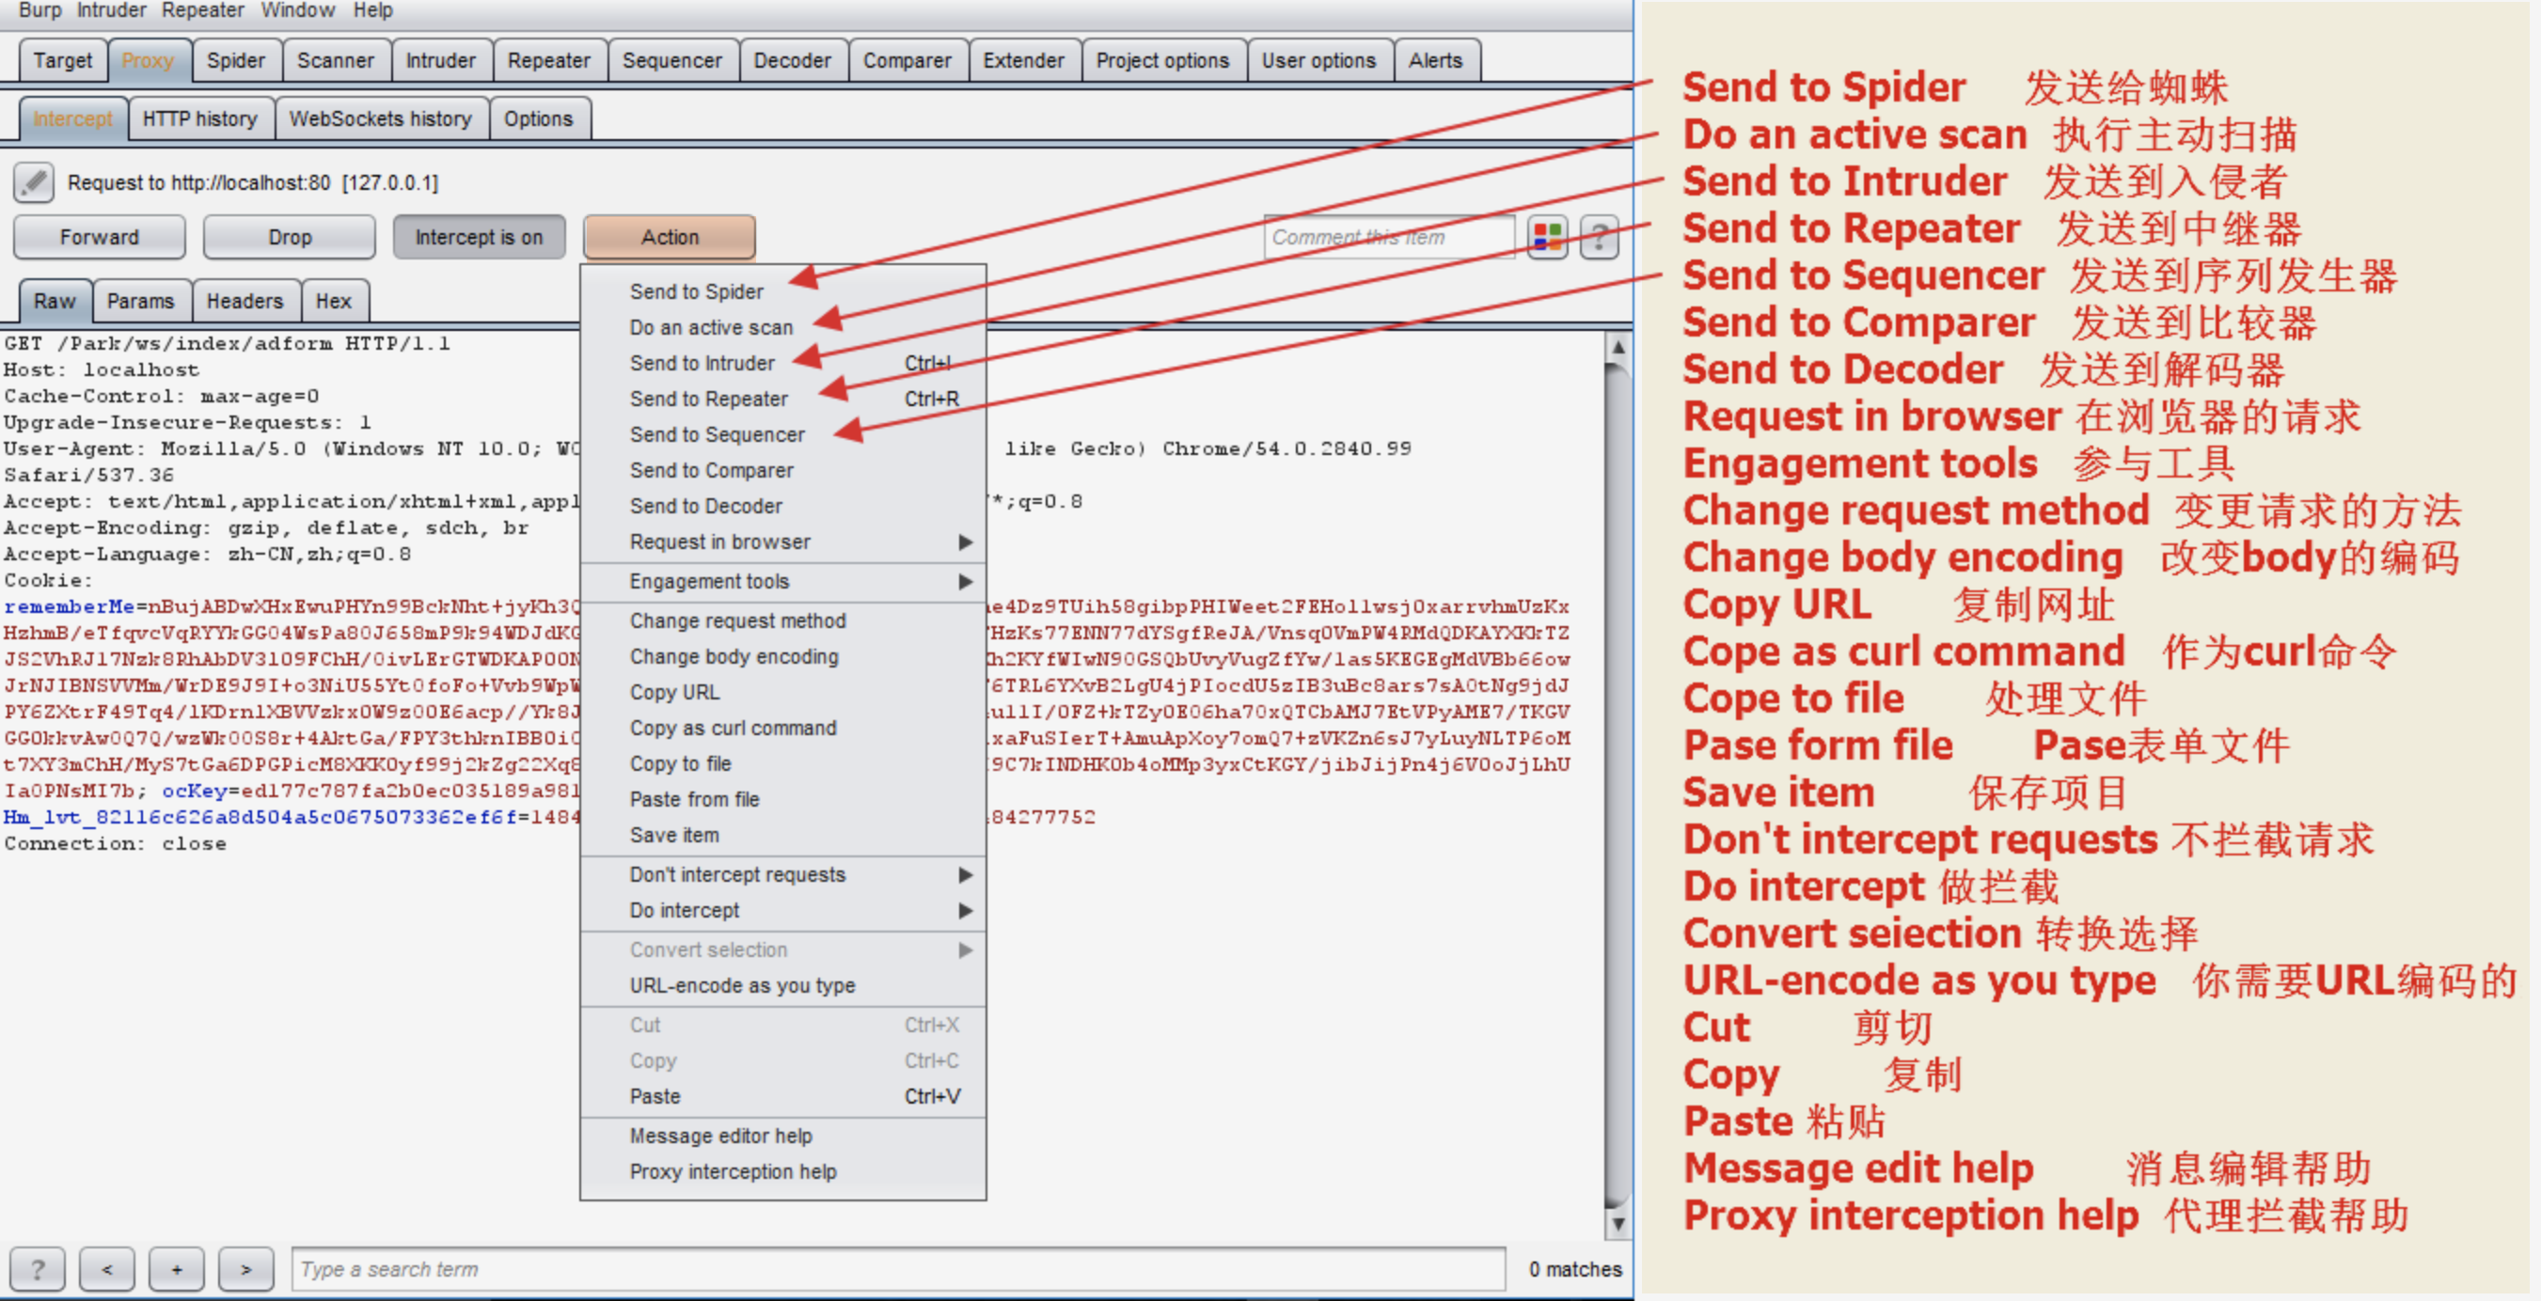Focus the Type a search term box
This screenshot has width=2541, height=1301.
[899, 1269]
